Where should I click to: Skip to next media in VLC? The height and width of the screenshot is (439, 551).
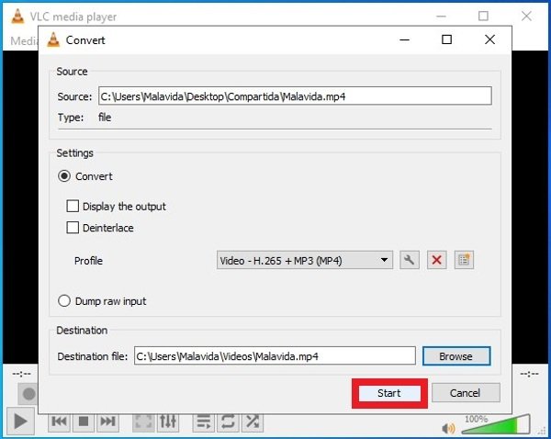[107, 421]
